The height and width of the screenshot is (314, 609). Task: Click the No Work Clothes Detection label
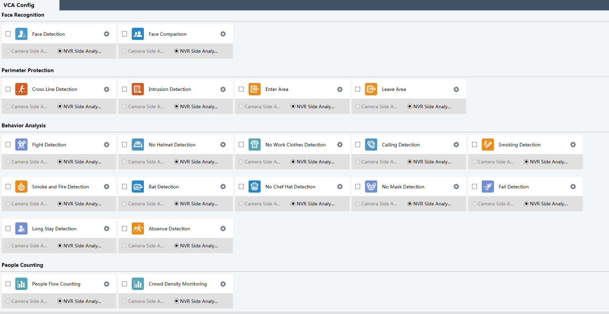(x=295, y=145)
